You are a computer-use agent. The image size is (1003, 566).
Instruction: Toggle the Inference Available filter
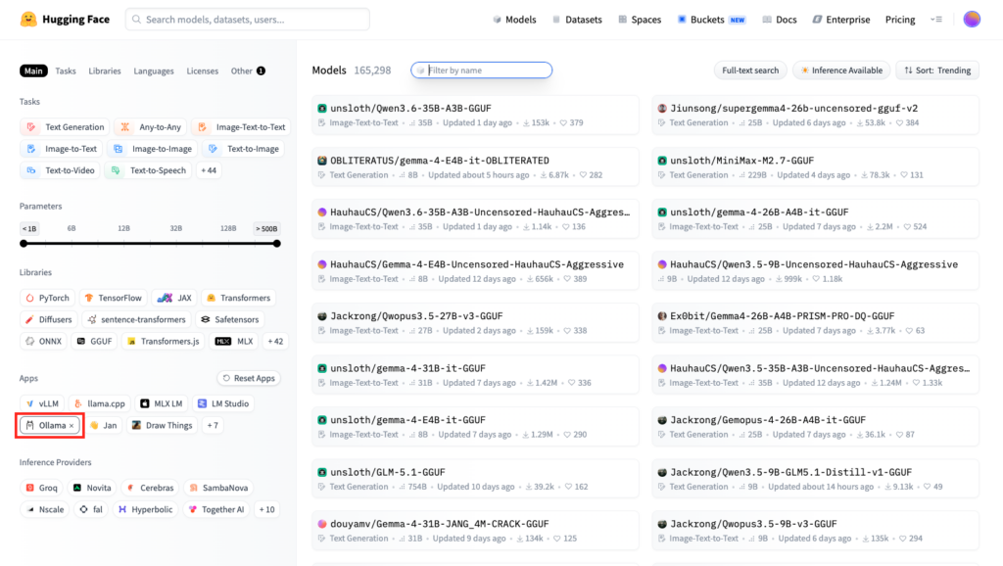841,71
